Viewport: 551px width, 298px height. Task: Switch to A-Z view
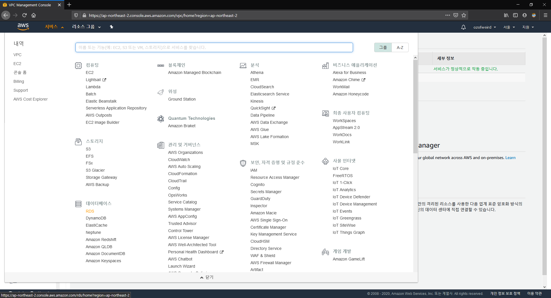[400, 48]
